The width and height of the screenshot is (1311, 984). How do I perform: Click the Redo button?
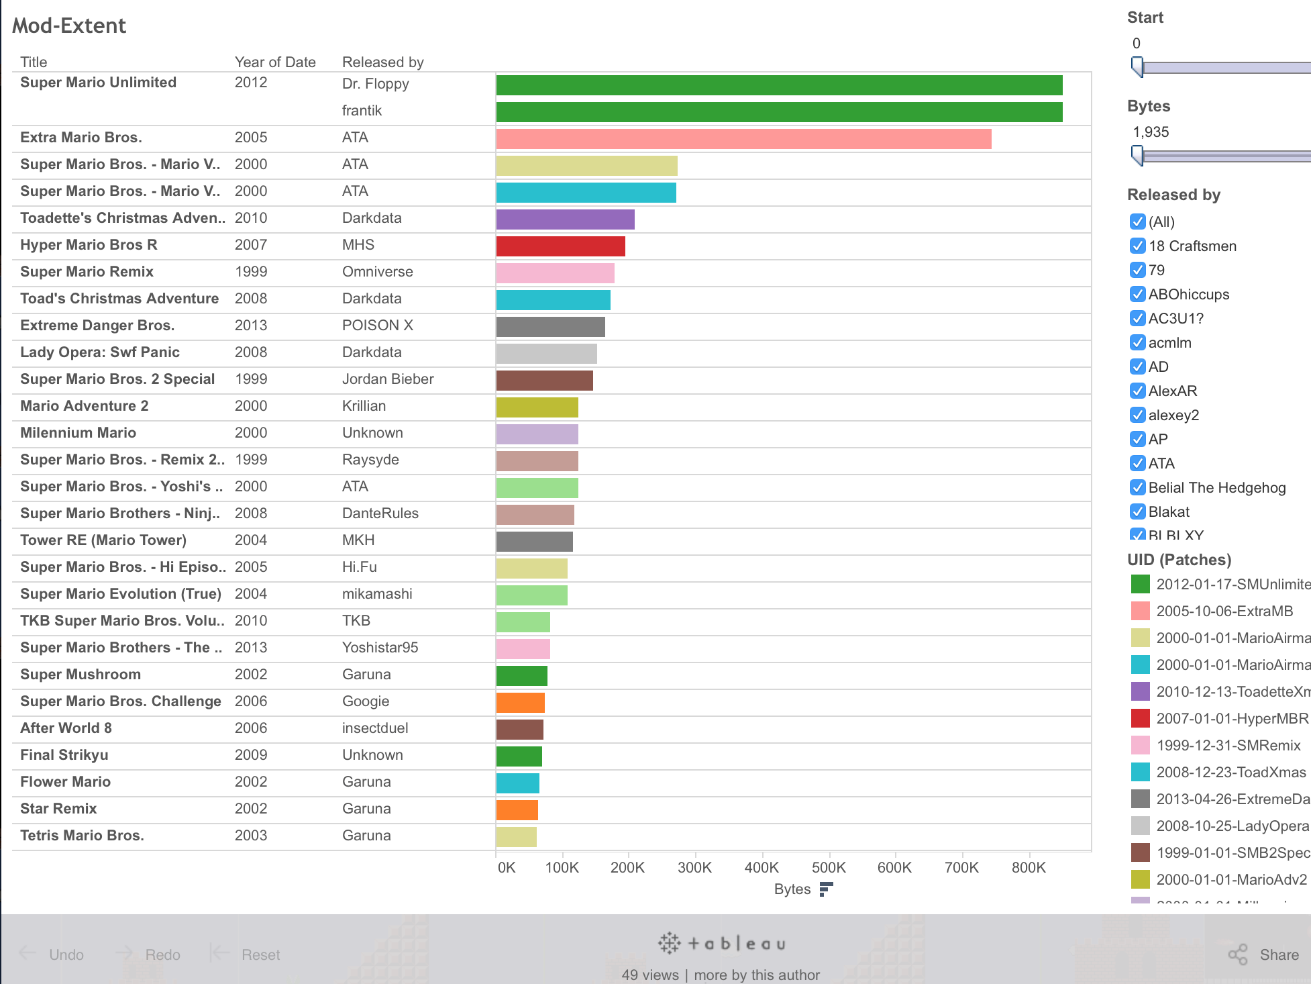[x=148, y=954]
